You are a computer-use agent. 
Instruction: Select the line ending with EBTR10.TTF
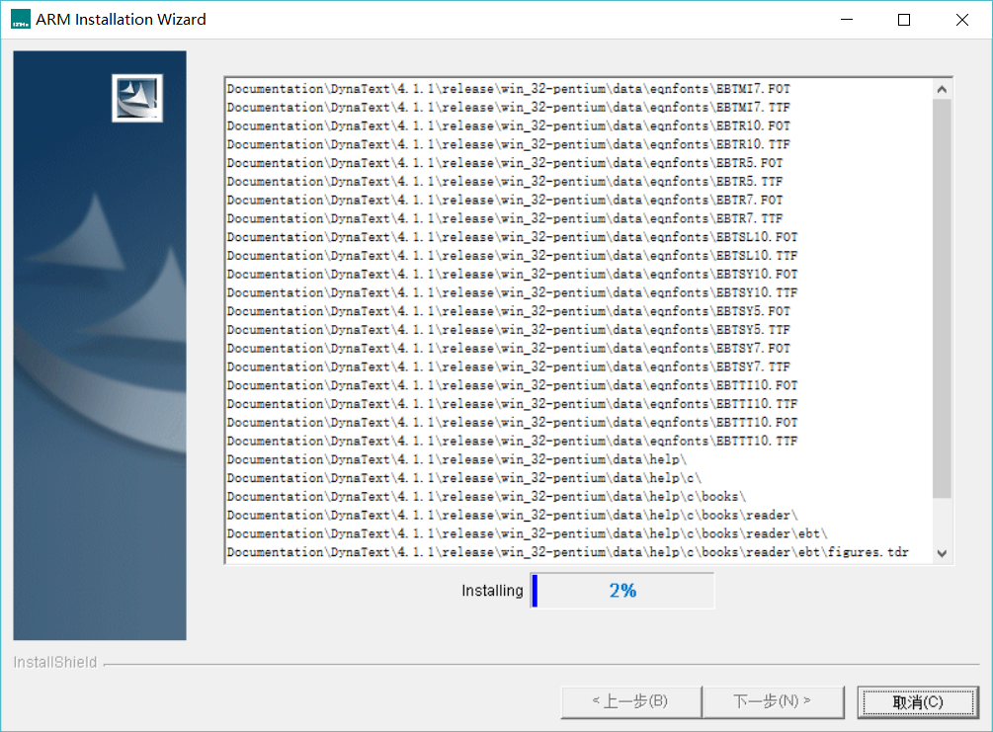(x=509, y=144)
